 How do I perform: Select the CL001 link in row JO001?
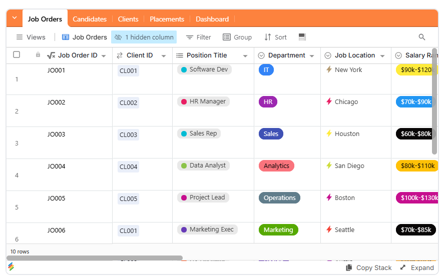[128, 71]
